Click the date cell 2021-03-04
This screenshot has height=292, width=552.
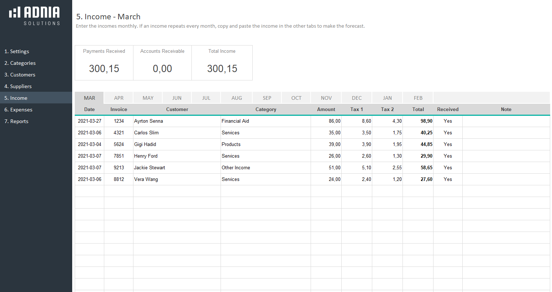[89, 144]
